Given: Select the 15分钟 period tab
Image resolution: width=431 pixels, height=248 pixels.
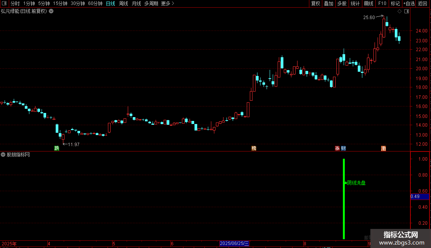Looking at the screenshot, I should coord(60,3).
